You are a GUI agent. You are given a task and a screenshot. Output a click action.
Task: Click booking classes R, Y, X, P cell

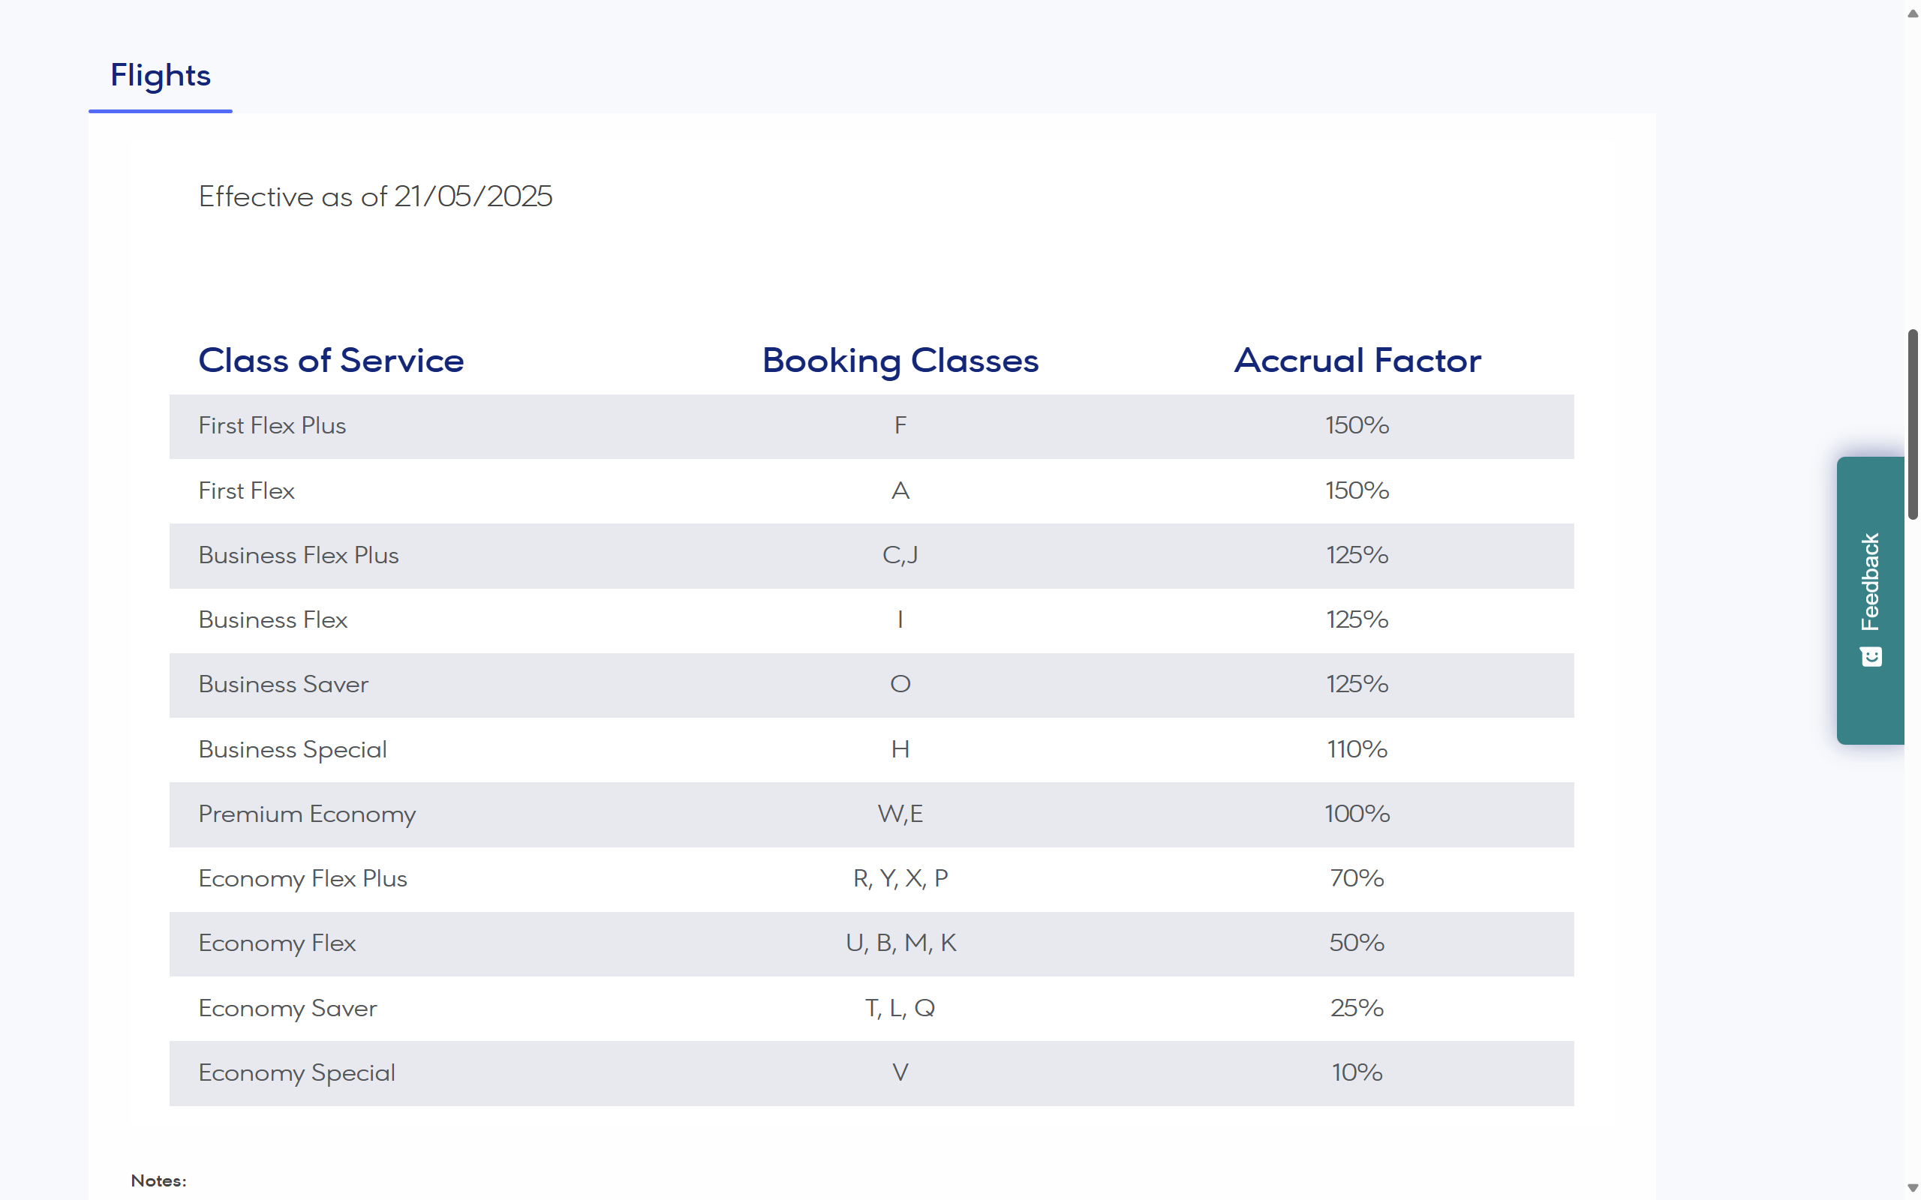click(x=900, y=878)
